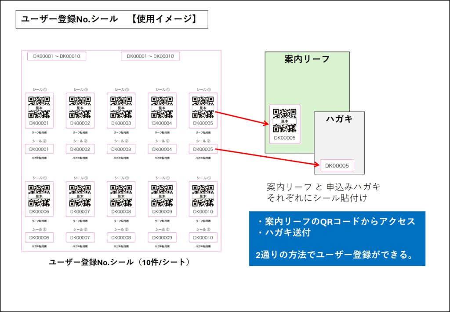This screenshot has height=312, width=450.
Task: Click the blue box about 2通りの方法
Action: (x=337, y=239)
